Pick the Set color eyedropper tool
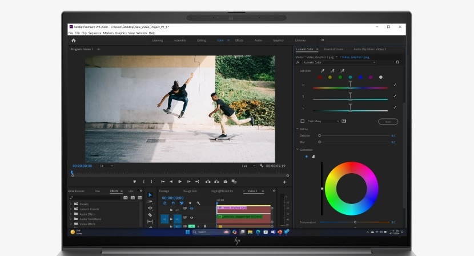 click(323, 71)
